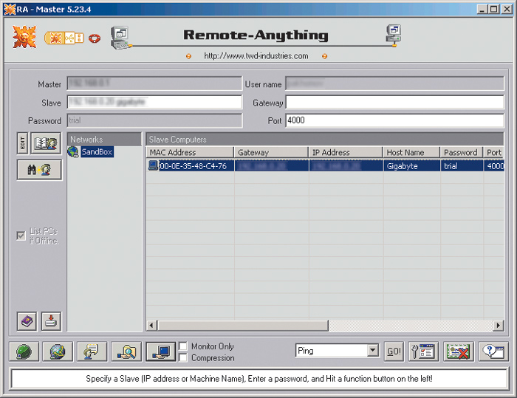
Task: Sort by MAC Address column header
Action: click(190, 152)
